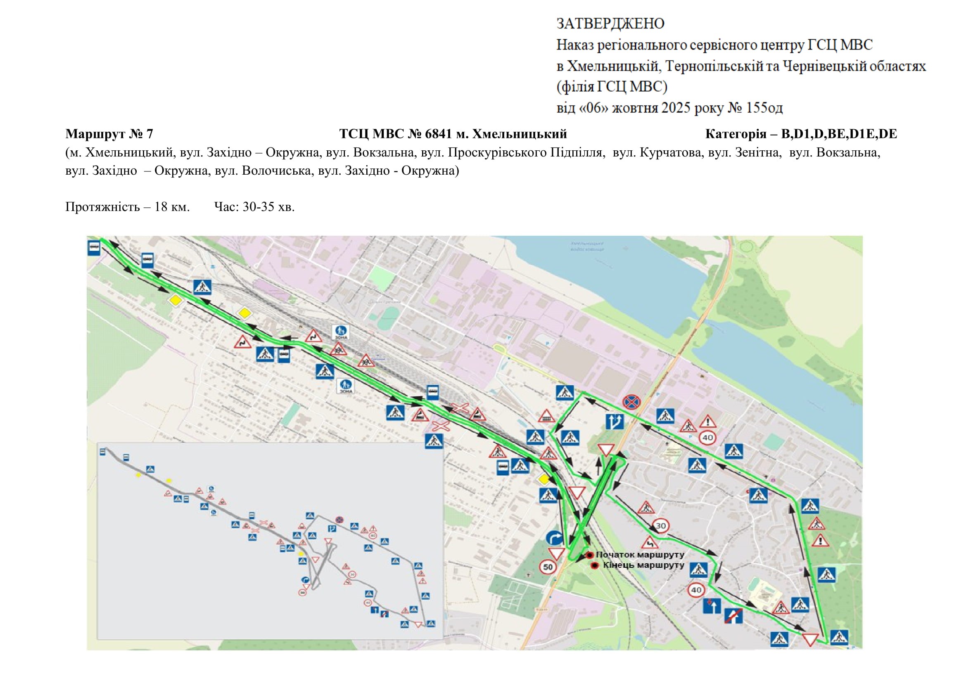Click the no-stopping road sign on the map
Viewport: 966px width, 683px height.
[631, 403]
